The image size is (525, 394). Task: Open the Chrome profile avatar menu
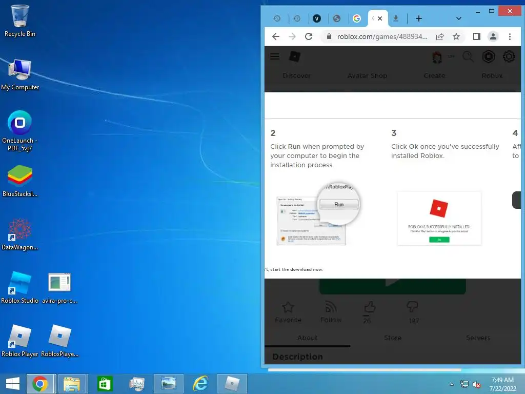(x=493, y=36)
